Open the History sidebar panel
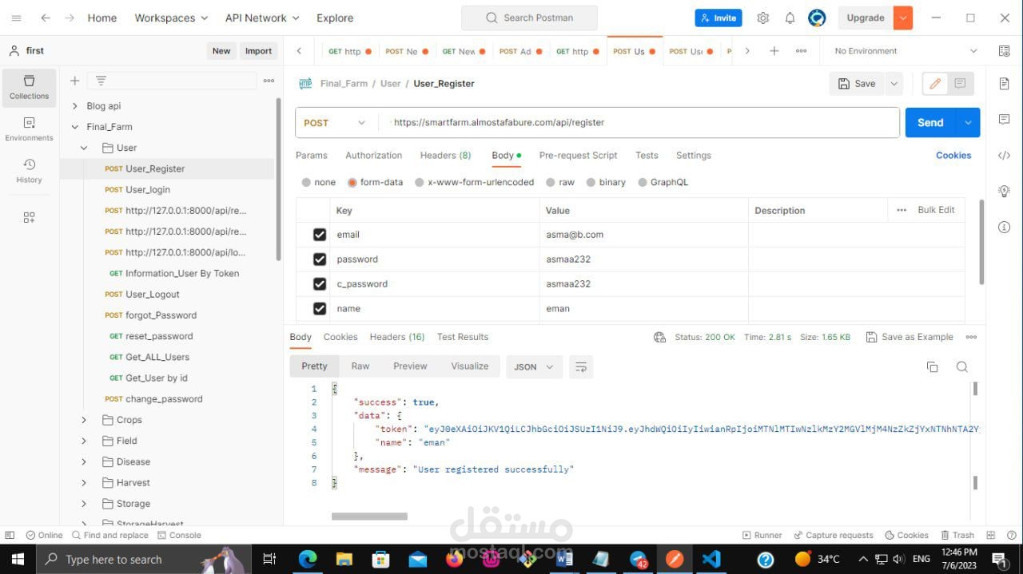This screenshot has height=574, width=1023. [30, 171]
